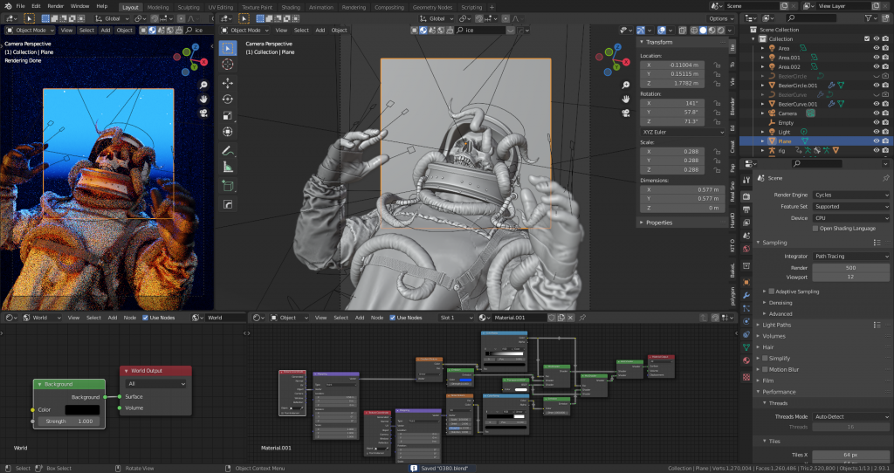Click the Background node Color swatch

point(82,410)
